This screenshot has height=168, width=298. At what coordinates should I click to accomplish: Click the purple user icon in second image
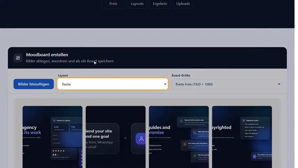pyautogui.click(x=141, y=138)
